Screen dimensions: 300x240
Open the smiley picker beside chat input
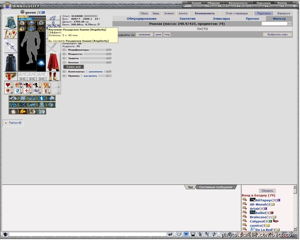(5, 234)
